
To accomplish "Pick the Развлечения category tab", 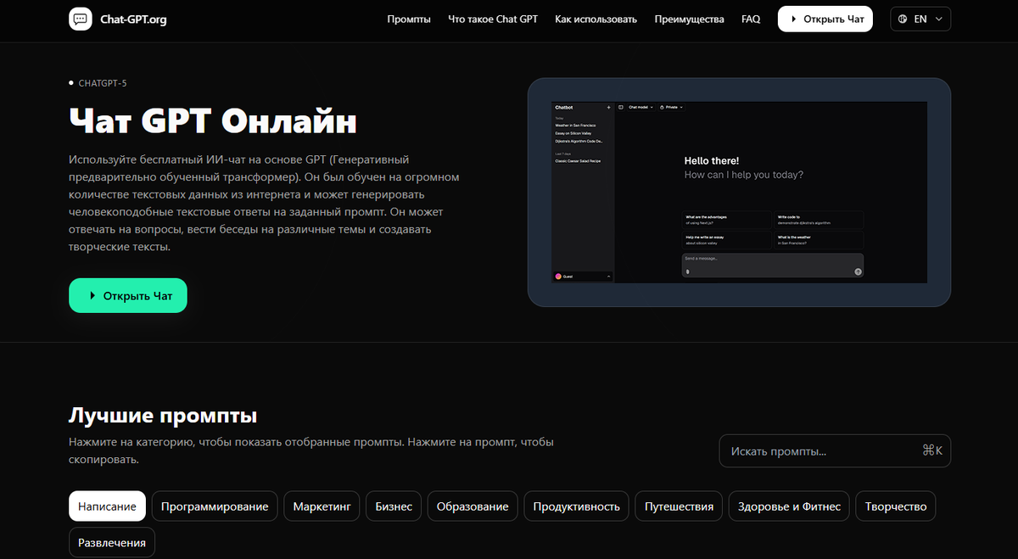I will pyautogui.click(x=112, y=542).
